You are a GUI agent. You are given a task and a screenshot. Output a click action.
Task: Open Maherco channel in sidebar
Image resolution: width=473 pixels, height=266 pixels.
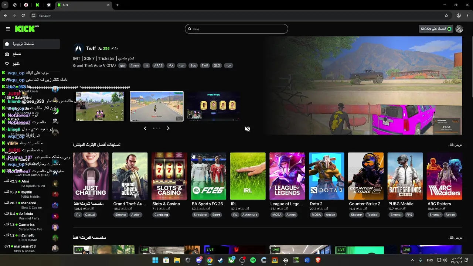(31, 205)
